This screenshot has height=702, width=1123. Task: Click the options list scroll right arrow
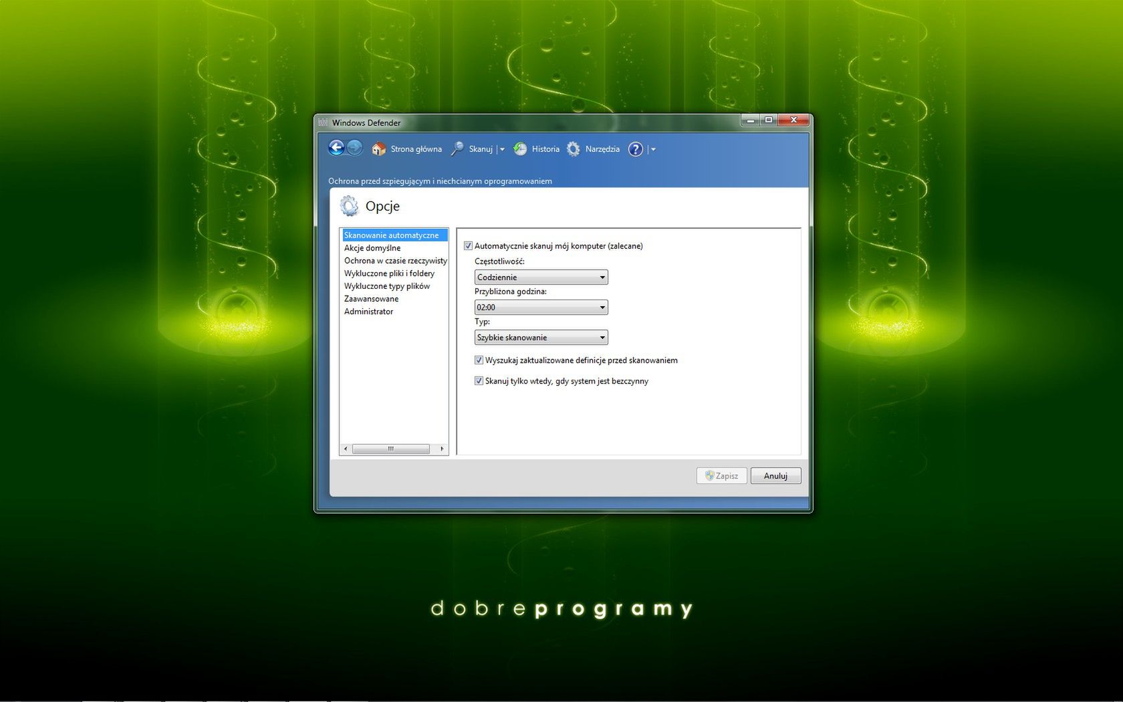click(442, 449)
